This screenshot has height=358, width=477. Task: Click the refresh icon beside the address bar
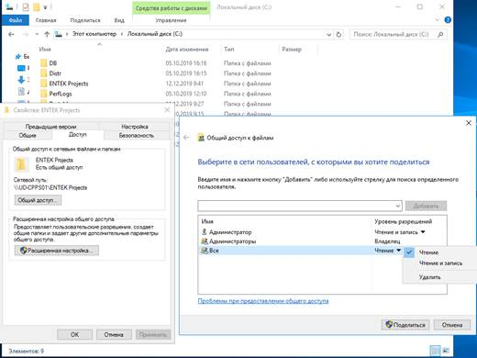(338, 35)
